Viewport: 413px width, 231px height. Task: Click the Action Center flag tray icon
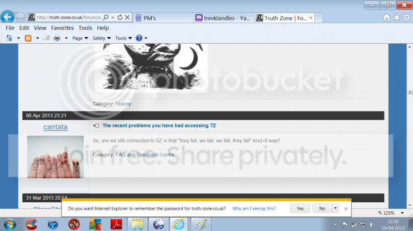tap(344, 225)
